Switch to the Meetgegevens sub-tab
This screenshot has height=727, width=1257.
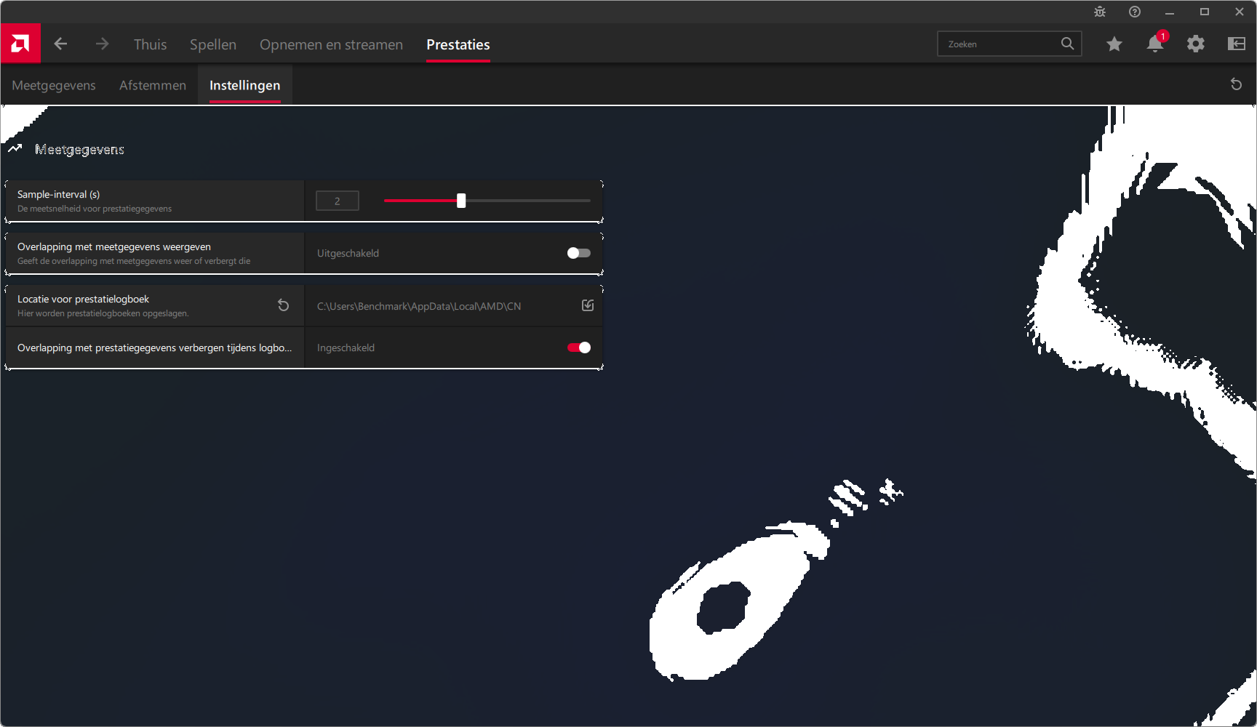tap(54, 85)
